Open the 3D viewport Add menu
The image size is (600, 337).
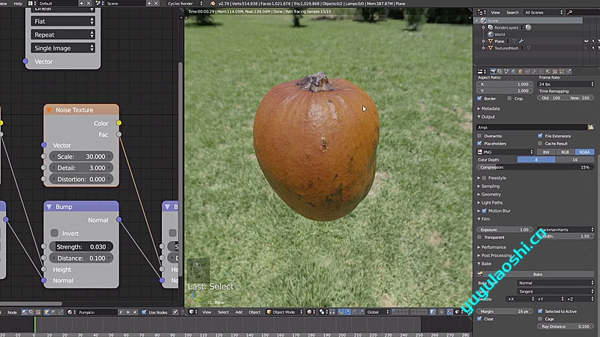tap(238, 312)
